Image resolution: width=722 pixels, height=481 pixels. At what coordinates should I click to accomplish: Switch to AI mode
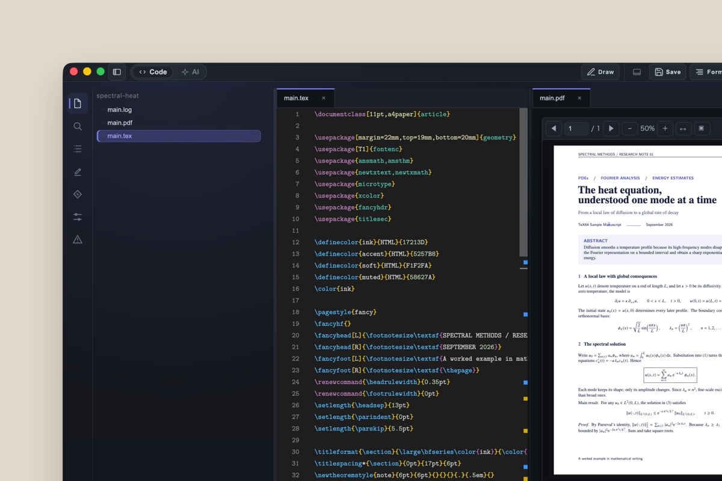190,72
